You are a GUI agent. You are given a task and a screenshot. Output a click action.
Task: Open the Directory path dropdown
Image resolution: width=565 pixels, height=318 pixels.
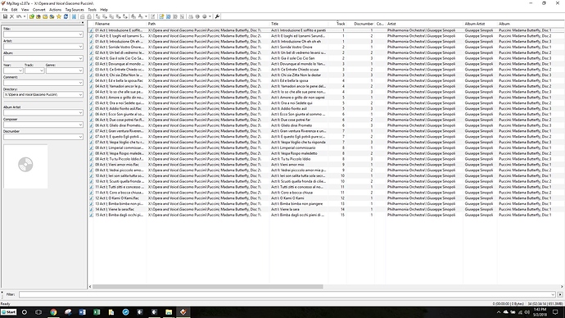click(x=80, y=95)
